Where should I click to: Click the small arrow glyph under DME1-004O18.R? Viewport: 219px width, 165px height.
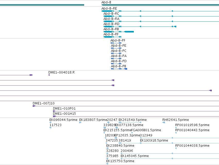click(49, 75)
